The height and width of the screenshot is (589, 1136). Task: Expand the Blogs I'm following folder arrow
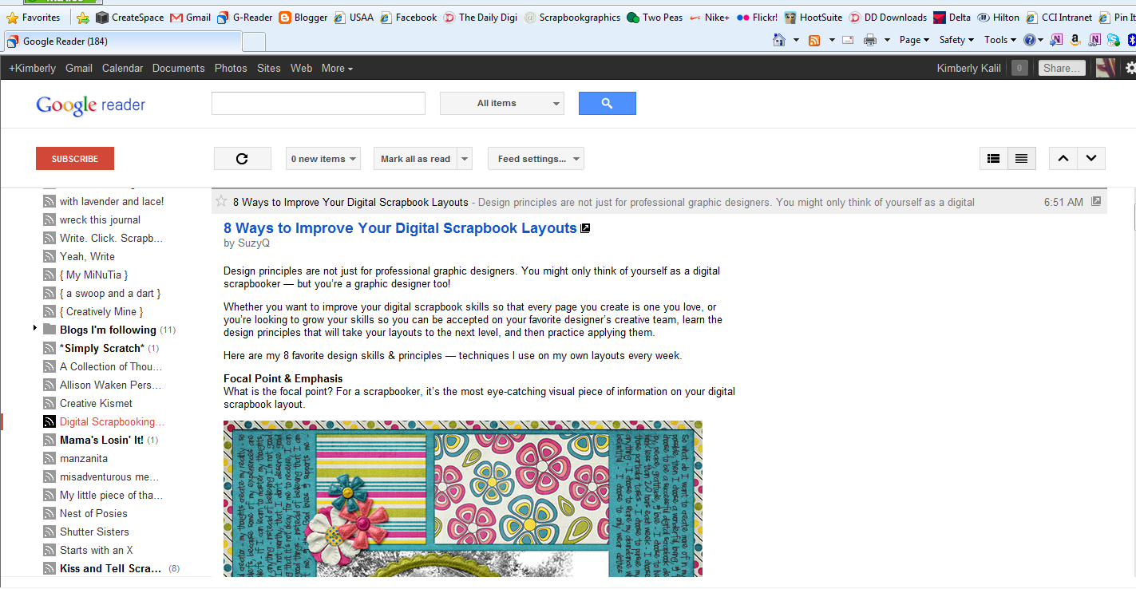click(x=35, y=329)
